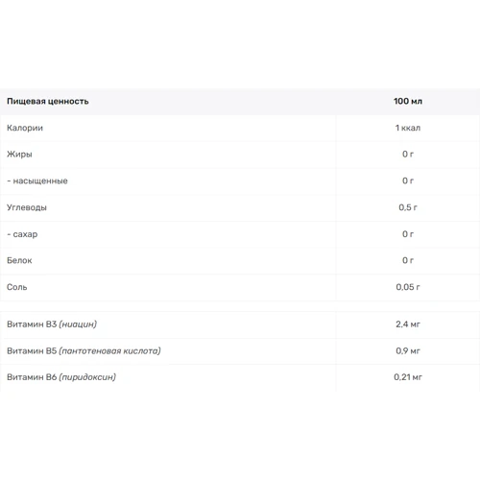The height and width of the screenshot is (480, 480).
Task: Select the '0,21 мг' value cell
Action: 408,377
